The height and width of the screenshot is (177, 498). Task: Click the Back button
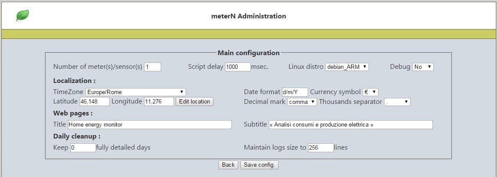tap(228, 165)
